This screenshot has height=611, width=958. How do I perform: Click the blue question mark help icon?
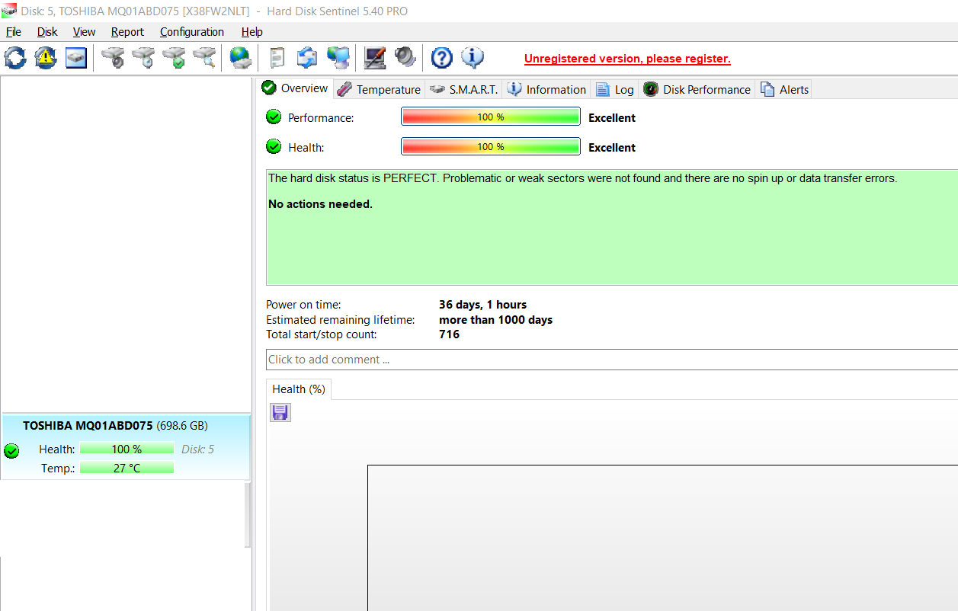point(442,58)
